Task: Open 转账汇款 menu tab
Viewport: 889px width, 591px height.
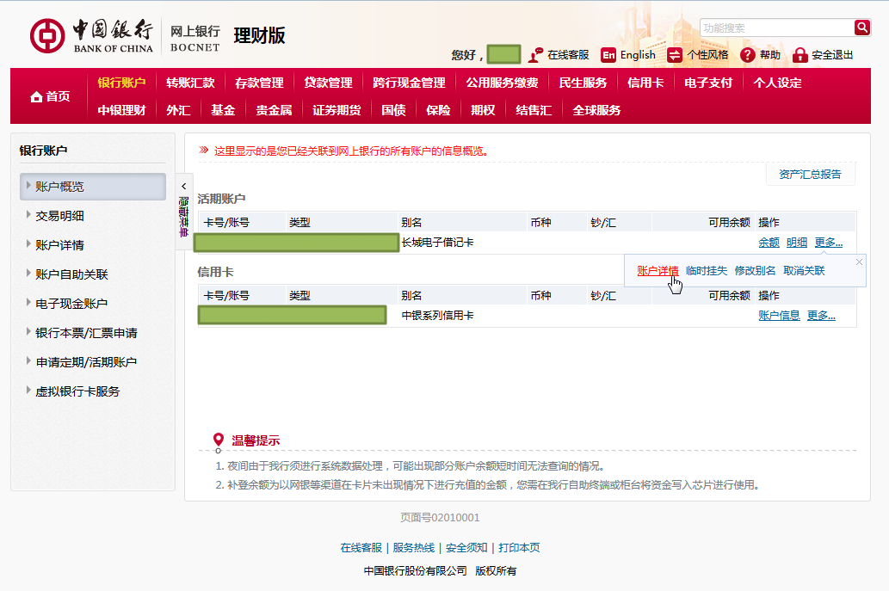Action: pos(190,83)
